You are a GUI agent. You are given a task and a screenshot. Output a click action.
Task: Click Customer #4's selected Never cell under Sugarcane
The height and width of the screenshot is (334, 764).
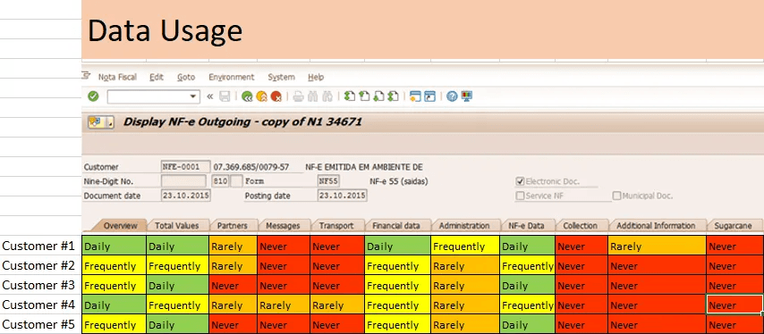[735, 305]
